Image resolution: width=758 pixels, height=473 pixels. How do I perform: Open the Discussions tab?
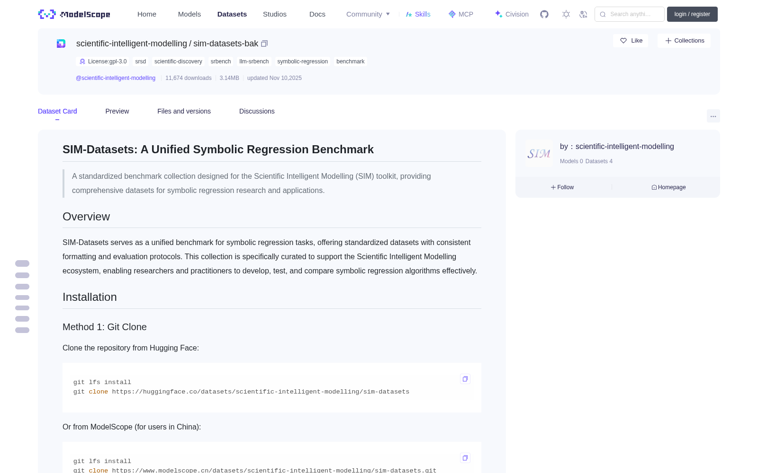tap(257, 111)
